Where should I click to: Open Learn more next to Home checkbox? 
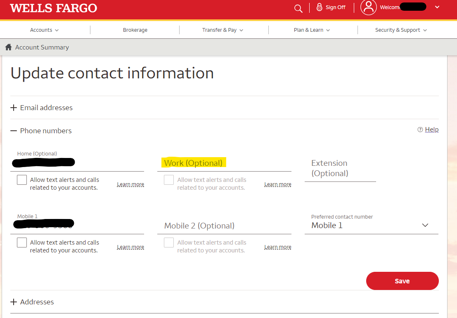[130, 184]
